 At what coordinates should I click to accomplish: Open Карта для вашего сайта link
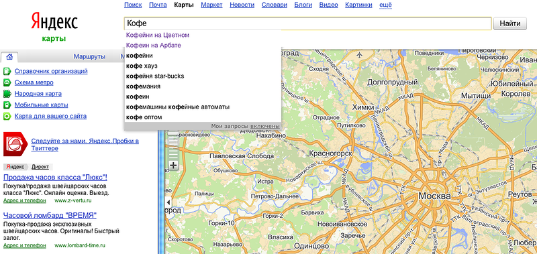click(x=50, y=116)
